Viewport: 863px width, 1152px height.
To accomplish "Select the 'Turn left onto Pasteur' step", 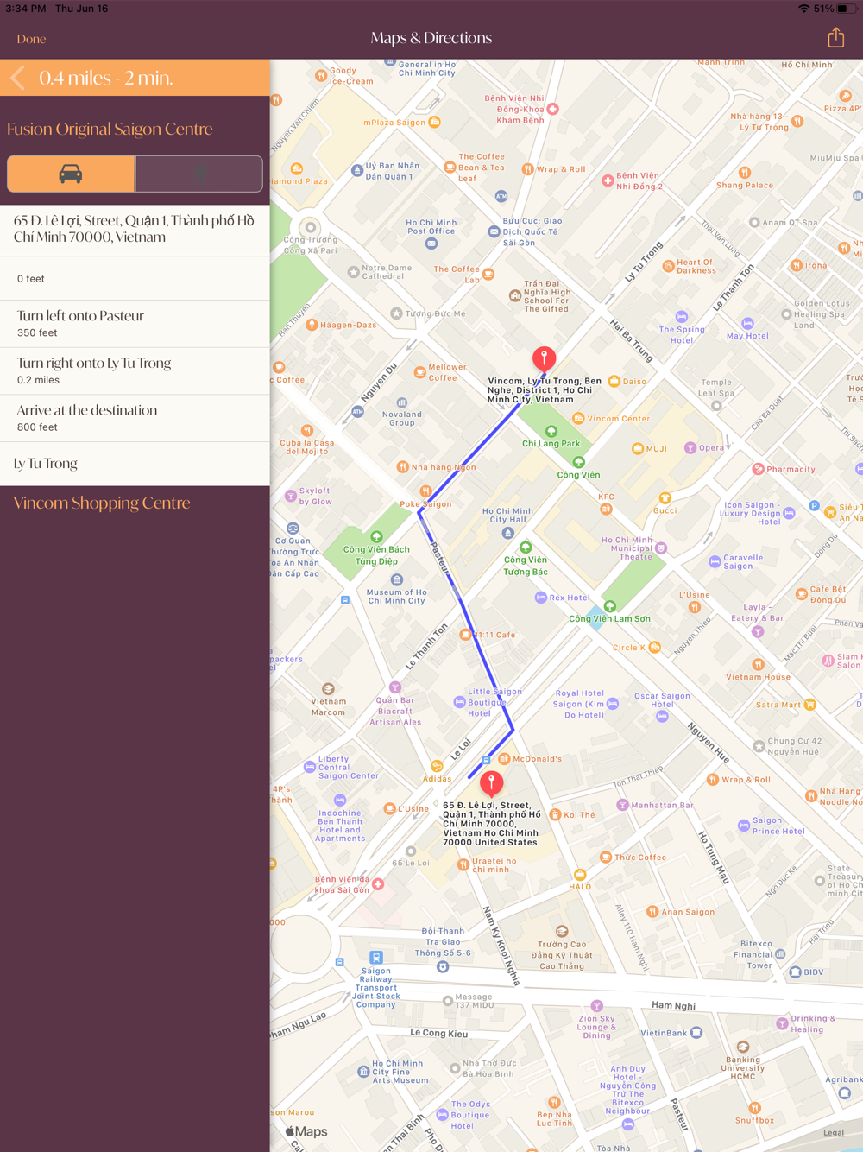I will click(135, 324).
